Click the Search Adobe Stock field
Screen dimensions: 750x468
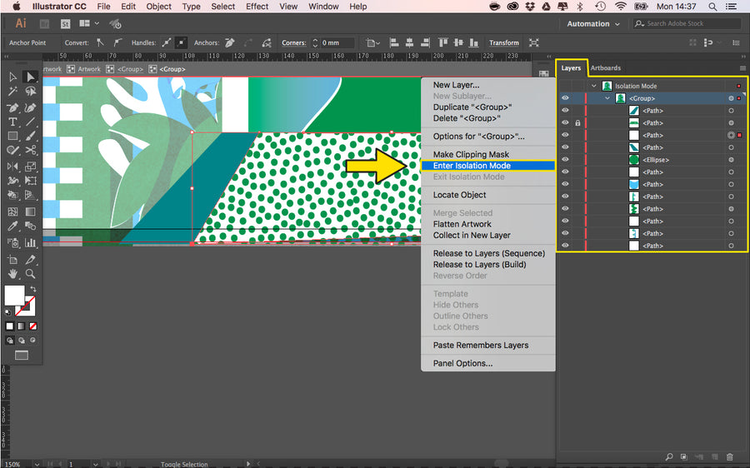(x=679, y=24)
